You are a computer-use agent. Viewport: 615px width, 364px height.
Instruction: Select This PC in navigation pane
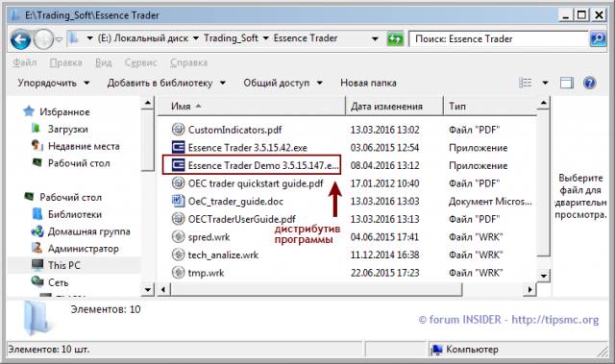point(64,265)
